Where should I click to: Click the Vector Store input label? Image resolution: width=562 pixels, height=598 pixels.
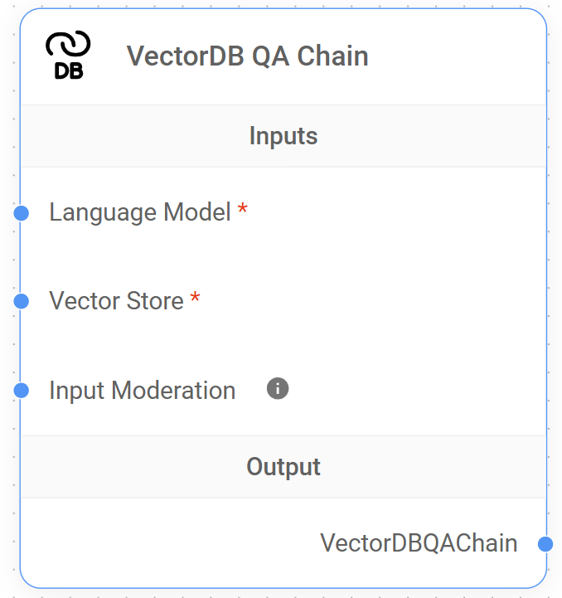coord(116,300)
